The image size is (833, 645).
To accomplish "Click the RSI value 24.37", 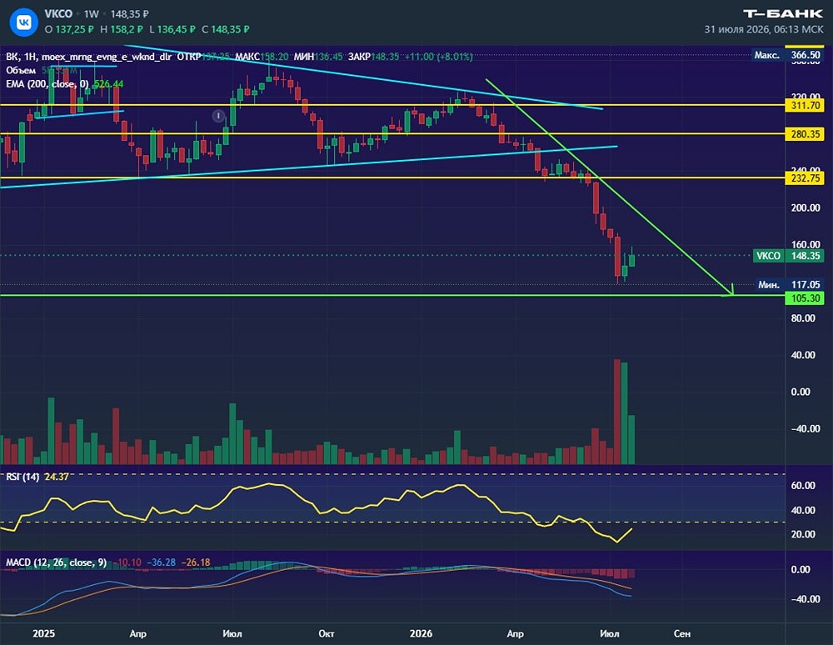I will click(57, 477).
